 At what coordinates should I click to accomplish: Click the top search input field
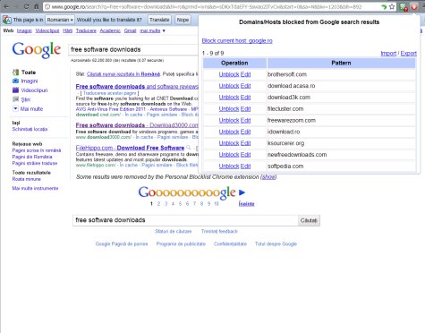(133, 49)
